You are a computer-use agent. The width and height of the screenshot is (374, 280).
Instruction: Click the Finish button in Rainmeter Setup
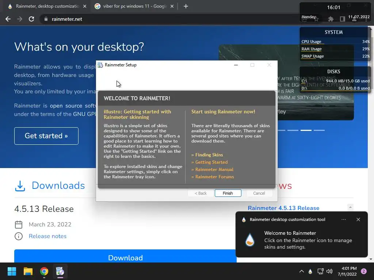(228, 193)
